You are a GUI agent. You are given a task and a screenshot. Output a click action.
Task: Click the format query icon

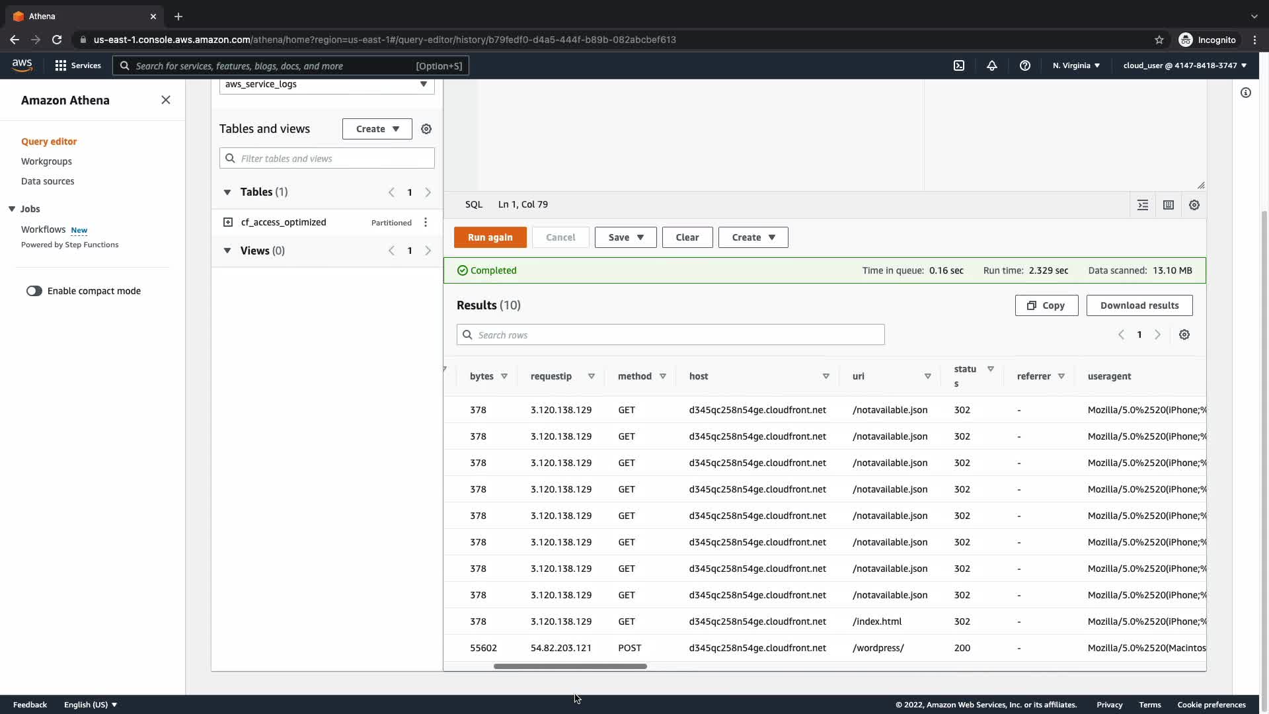1143,205
